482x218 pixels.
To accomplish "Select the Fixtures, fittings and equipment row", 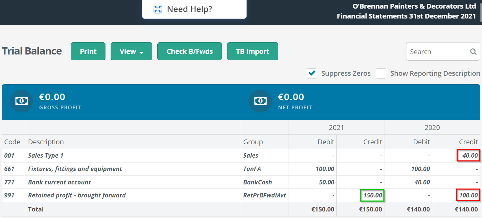I will tap(241, 169).
